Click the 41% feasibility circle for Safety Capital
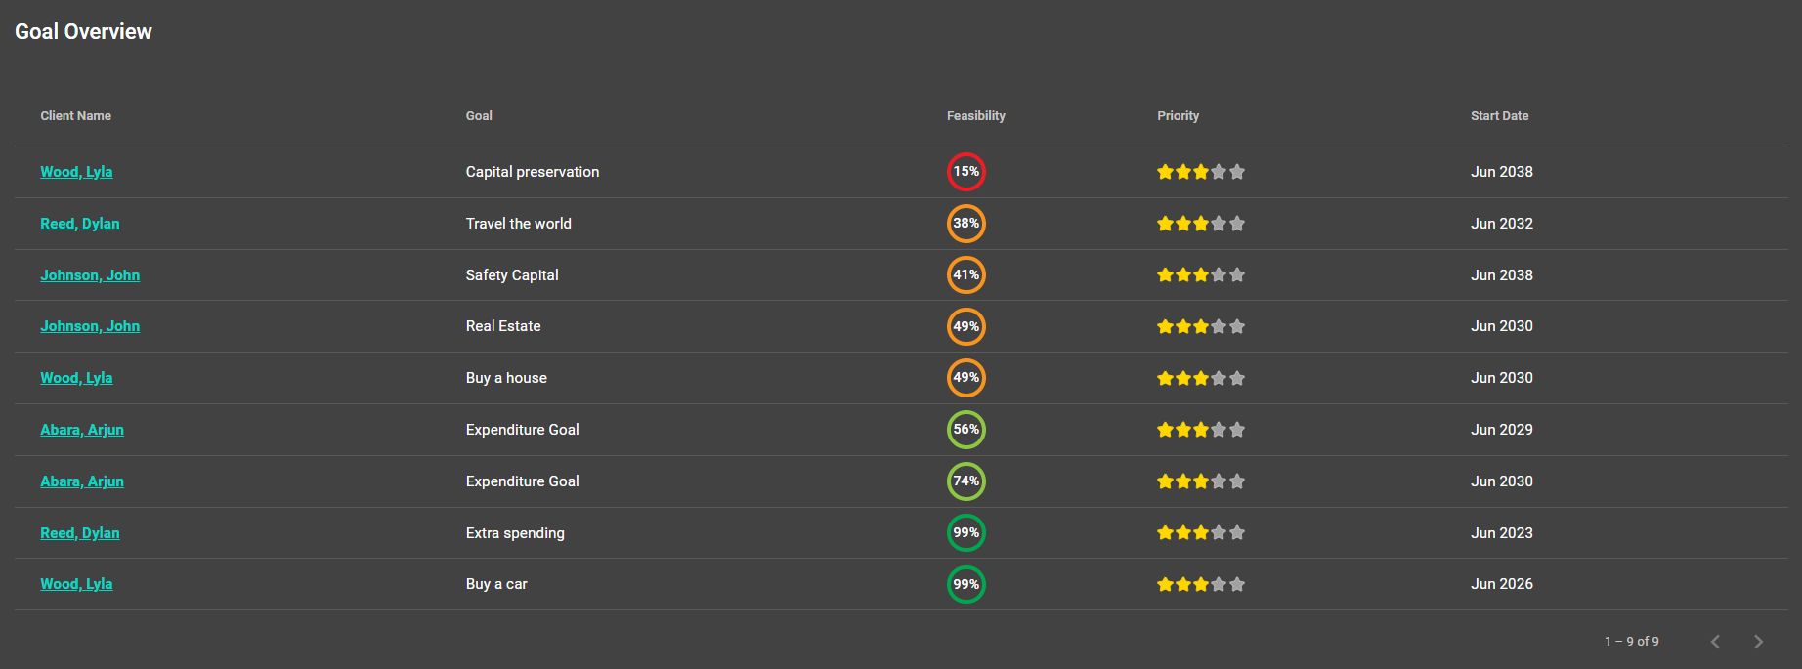This screenshot has height=669, width=1802. pos(965,275)
